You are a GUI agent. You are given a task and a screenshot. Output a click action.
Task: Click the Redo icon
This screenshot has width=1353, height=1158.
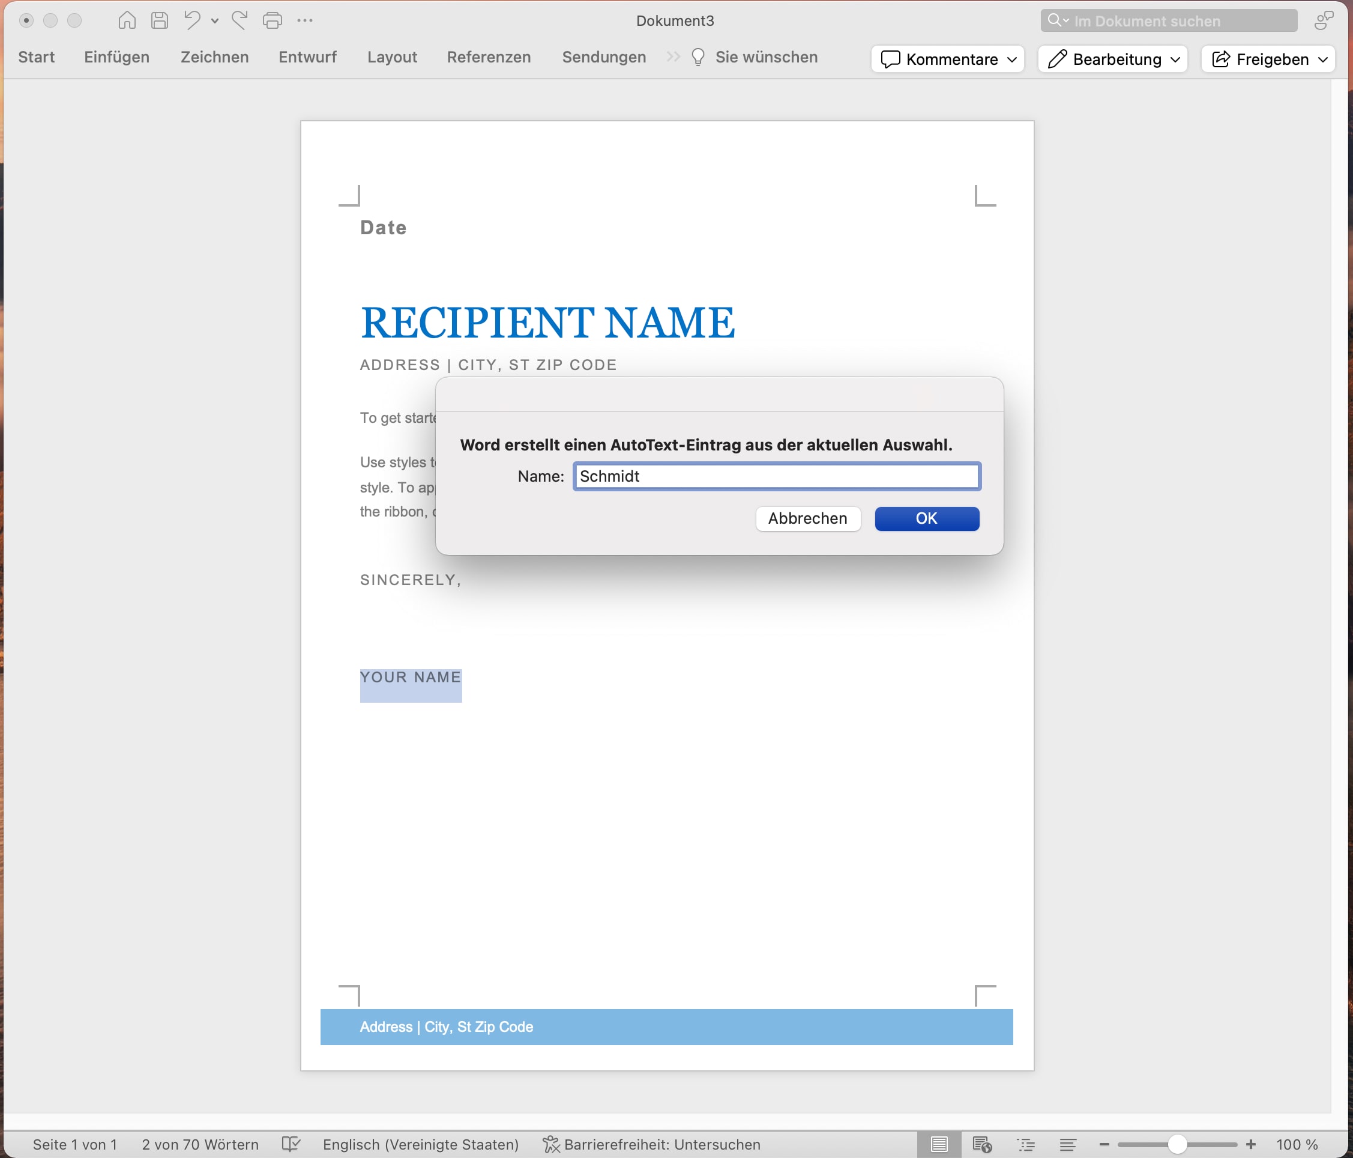(240, 21)
